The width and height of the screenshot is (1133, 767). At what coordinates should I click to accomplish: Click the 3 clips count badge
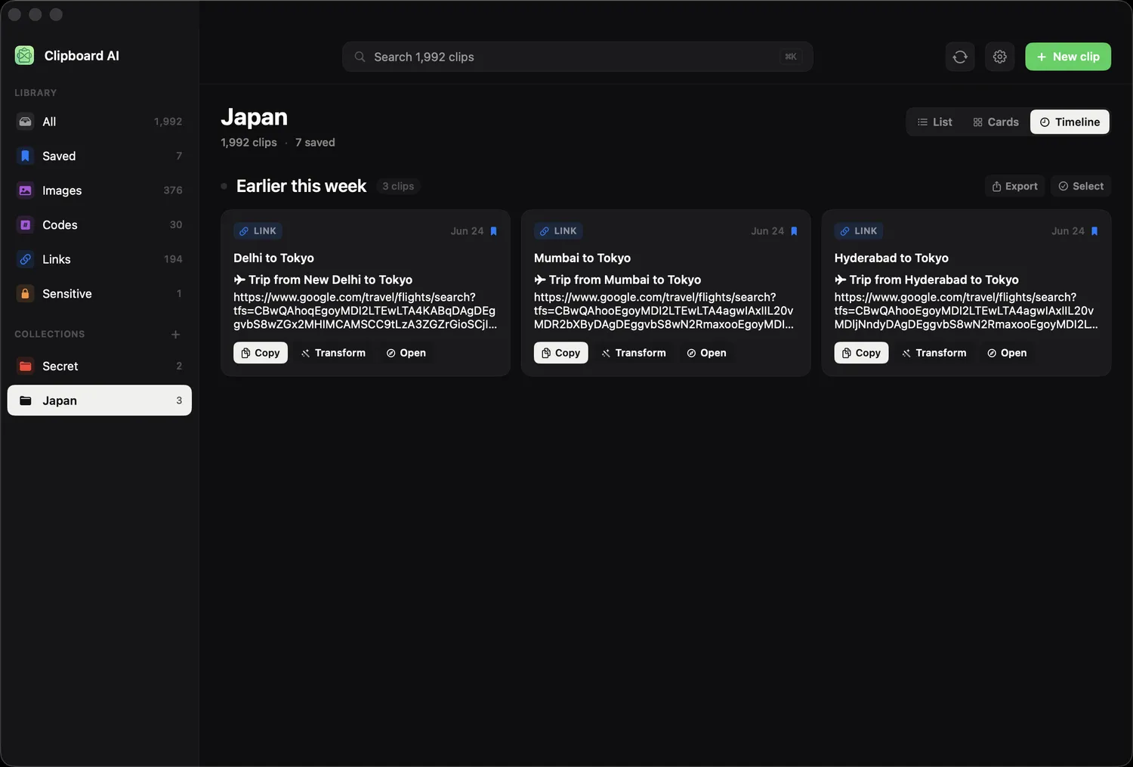pos(398,186)
